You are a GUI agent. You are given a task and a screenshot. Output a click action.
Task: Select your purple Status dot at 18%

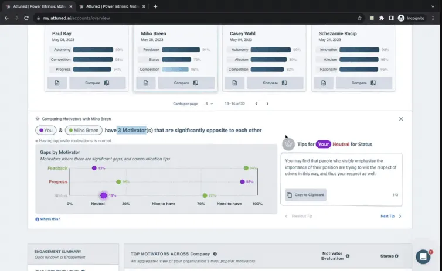point(104,195)
